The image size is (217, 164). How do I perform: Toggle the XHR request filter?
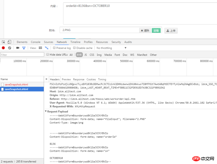79,55
